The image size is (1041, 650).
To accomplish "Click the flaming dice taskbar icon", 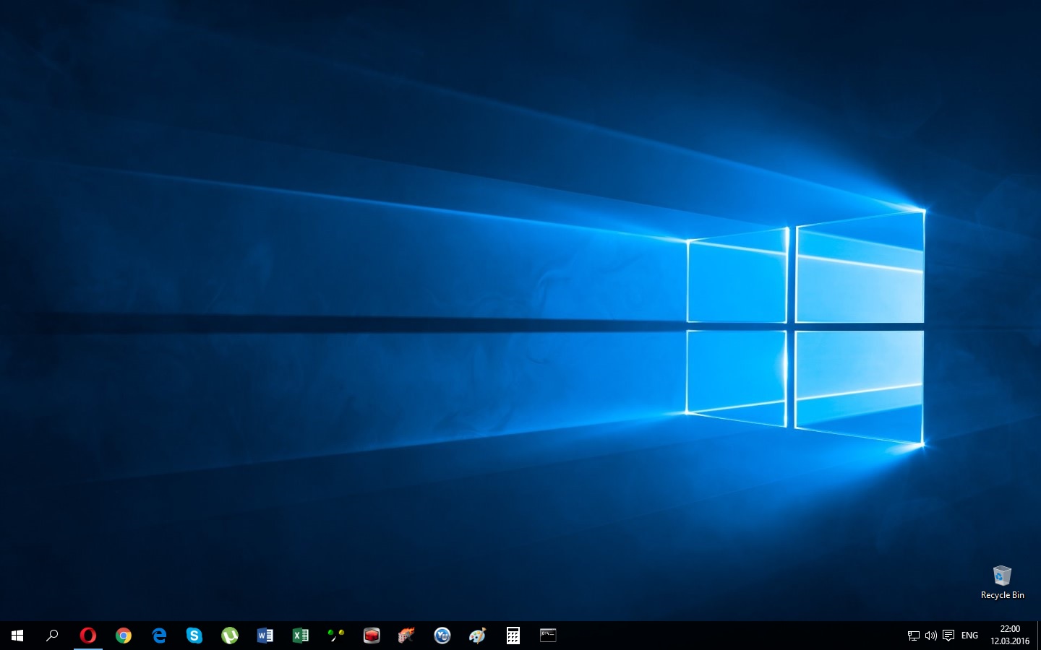I will (406, 636).
